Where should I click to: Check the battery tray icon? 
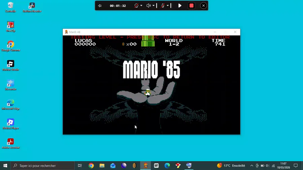pos(262,166)
